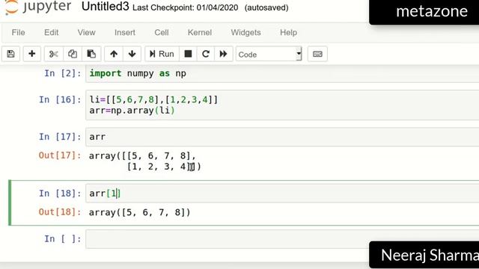Click the empty In [ ] code cell
This screenshot has width=479, height=269.
click(x=282, y=239)
